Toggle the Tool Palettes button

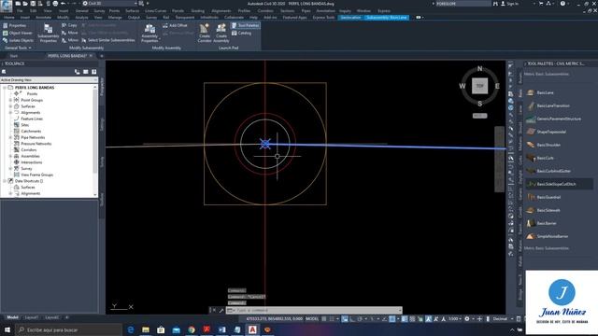(x=245, y=25)
